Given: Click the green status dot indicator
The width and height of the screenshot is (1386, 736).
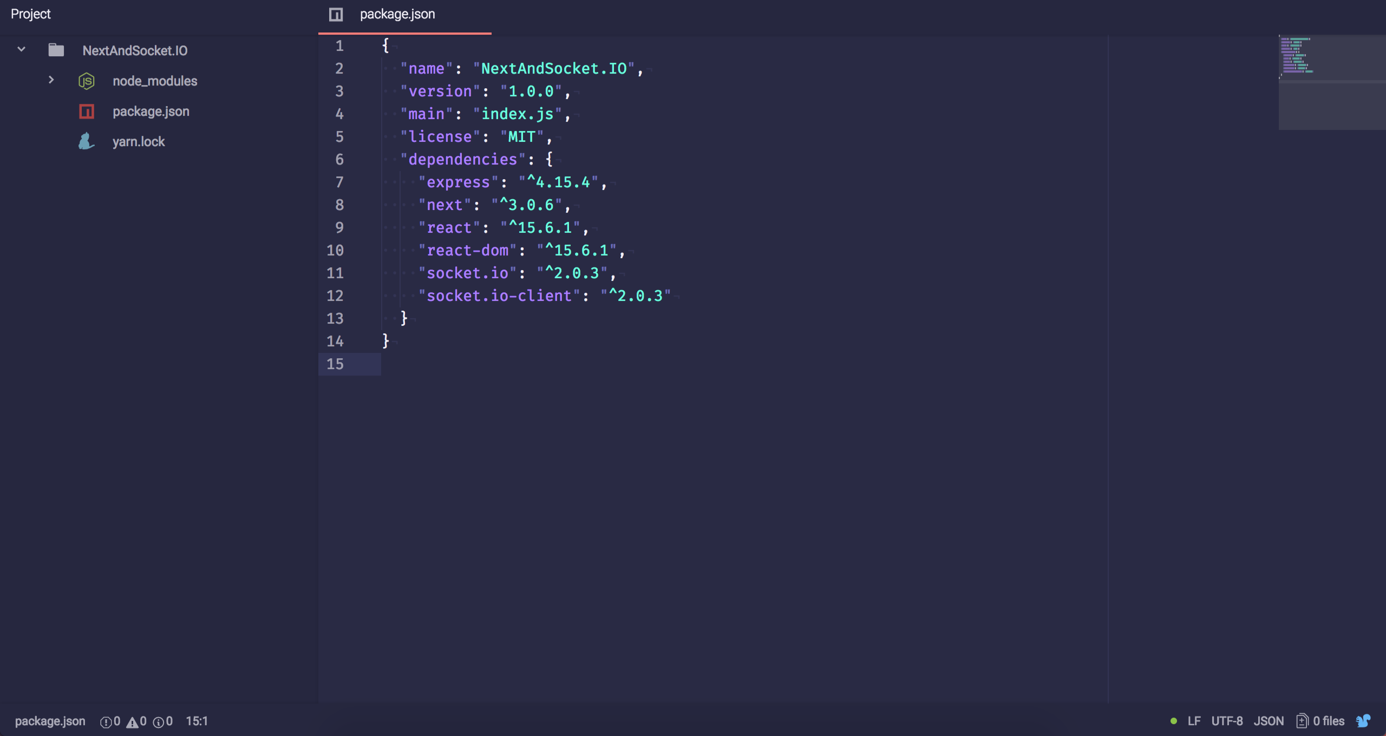Looking at the screenshot, I should (x=1174, y=721).
